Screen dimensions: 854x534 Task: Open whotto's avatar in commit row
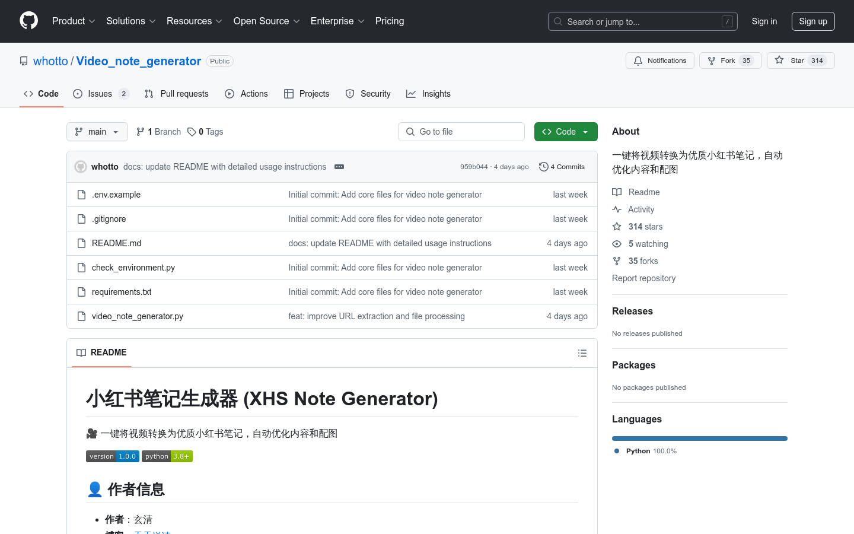pos(81,167)
